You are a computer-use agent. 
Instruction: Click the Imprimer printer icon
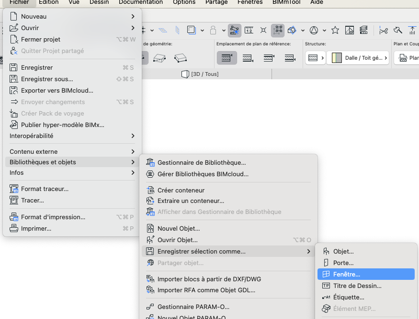(13, 228)
